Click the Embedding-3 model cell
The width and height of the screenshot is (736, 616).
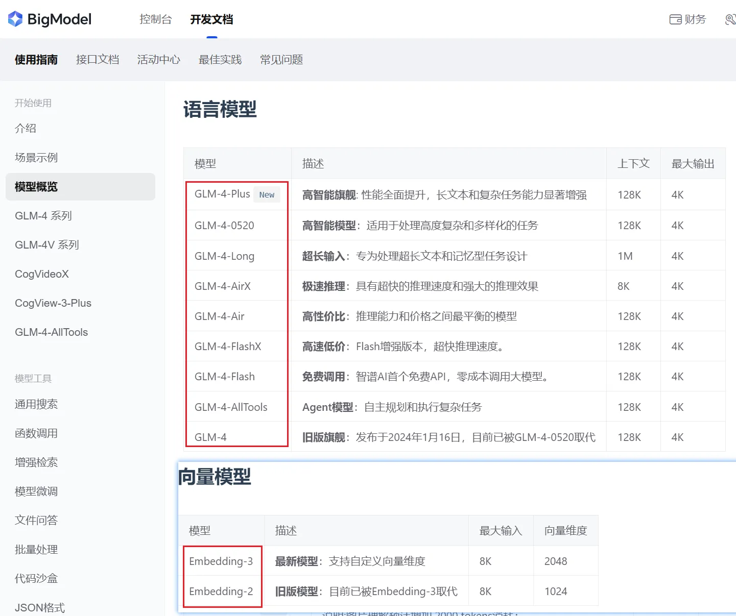pos(221,561)
